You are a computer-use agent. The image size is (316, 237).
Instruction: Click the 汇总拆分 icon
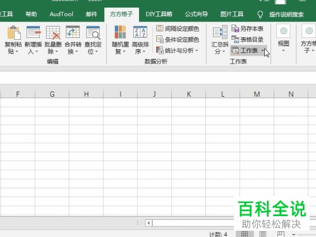[220, 32]
